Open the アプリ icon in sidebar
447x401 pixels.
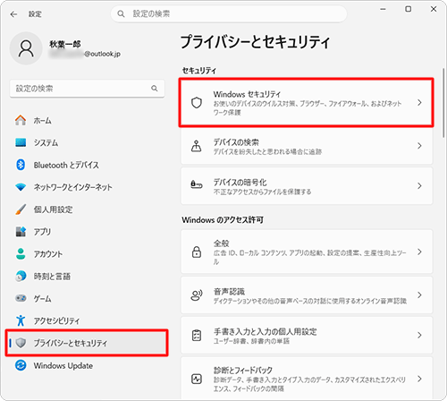point(21,232)
